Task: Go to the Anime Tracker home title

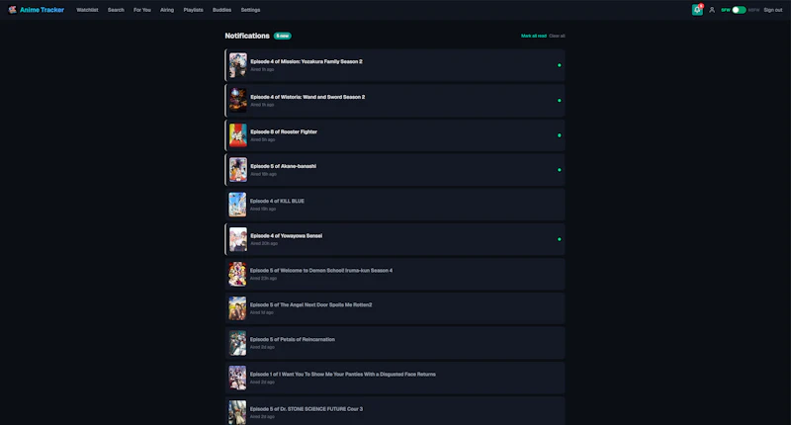Action: point(42,10)
